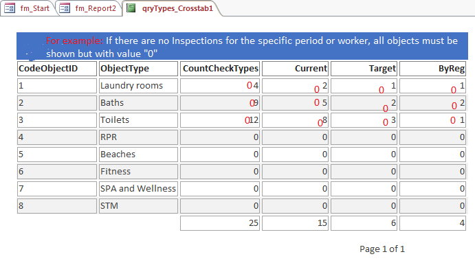Click CodeObjectID cell with value 6

[x=57, y=172]
